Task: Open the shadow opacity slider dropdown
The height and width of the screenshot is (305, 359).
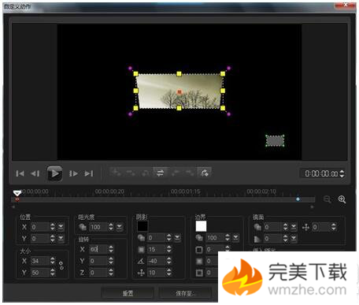Action: coord(177,238)
